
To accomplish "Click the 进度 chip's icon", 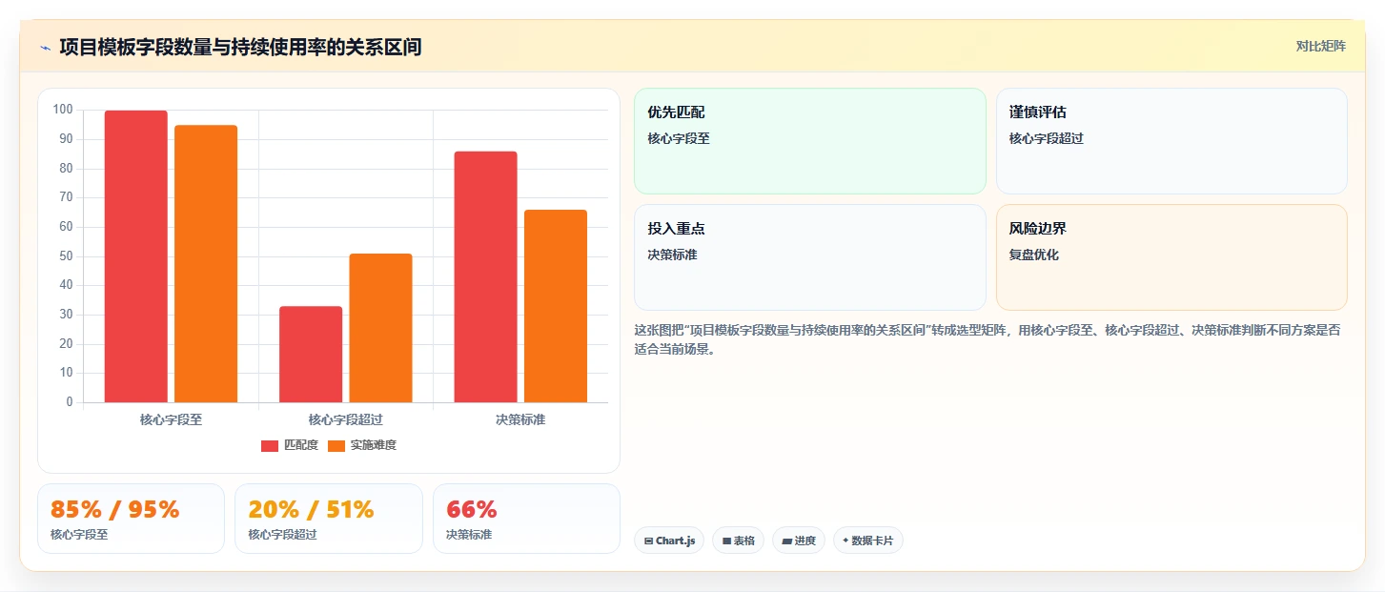I will click(787, 541).
